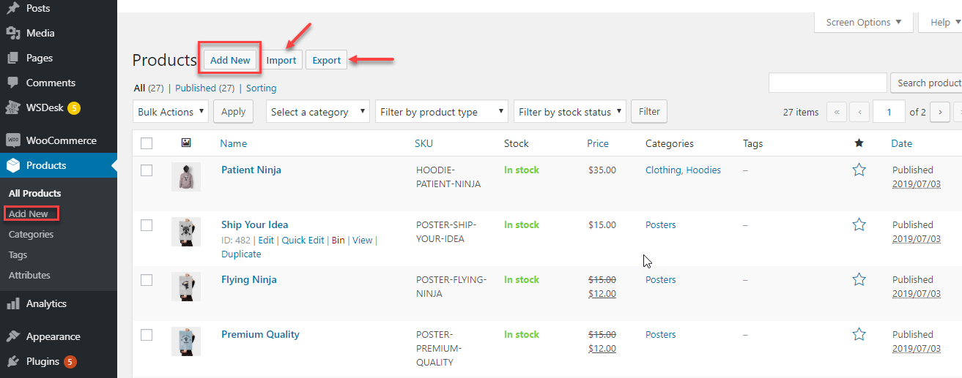The height and width of the screenshot is (378, 962).
Task: Check the Ship Your Idea row checkbox
Action: point(147,225)
